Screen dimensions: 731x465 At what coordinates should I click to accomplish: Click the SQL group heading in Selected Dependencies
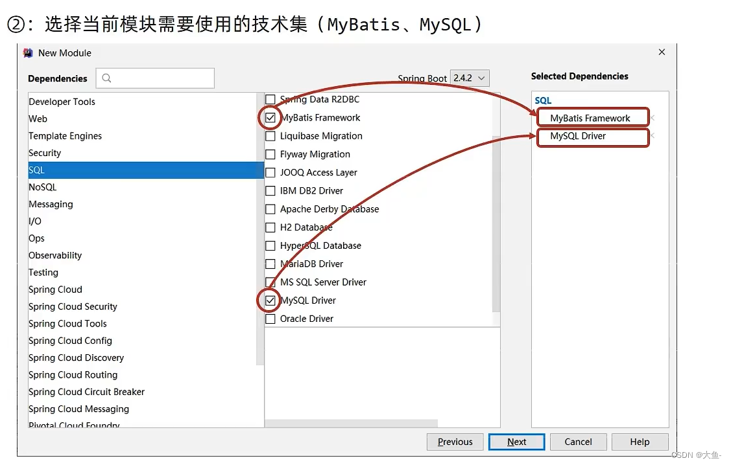coord(543,100)
